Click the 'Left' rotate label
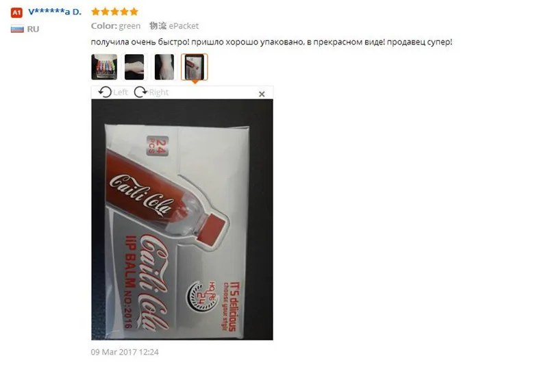The height and width of the screenshot is (367, 548). (x=121, y=92)
